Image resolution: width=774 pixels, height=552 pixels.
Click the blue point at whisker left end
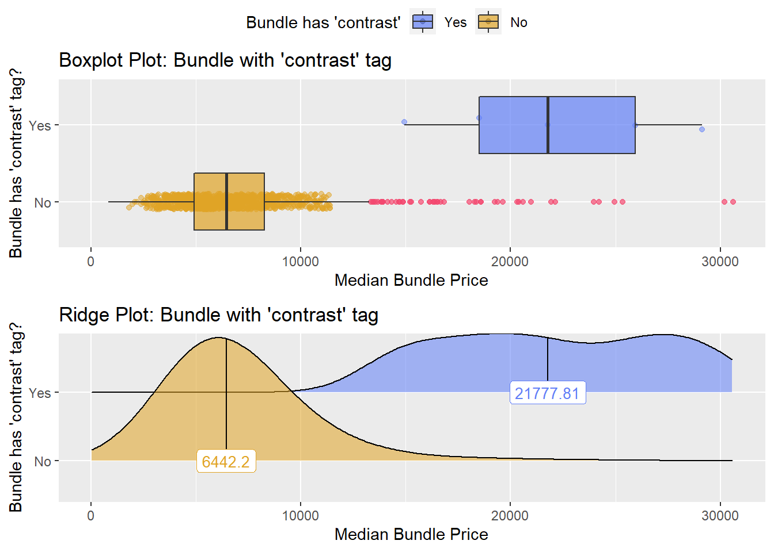[404, 122]
